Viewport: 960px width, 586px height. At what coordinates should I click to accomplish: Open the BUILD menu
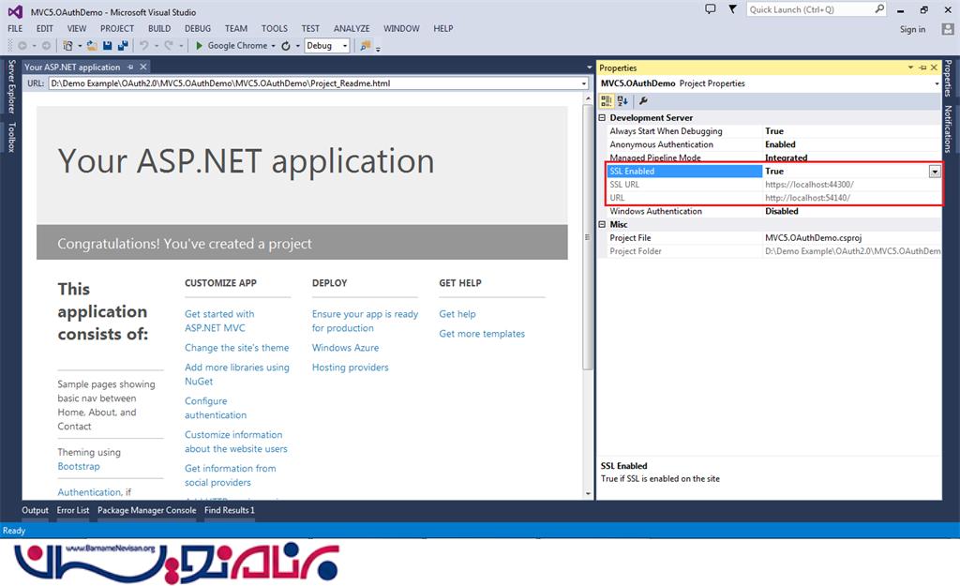[x=159, y=28]
